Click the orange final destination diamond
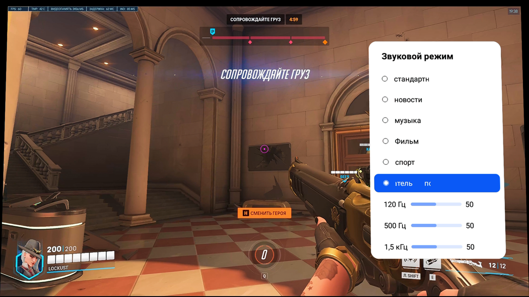 [x=325, y=43]
